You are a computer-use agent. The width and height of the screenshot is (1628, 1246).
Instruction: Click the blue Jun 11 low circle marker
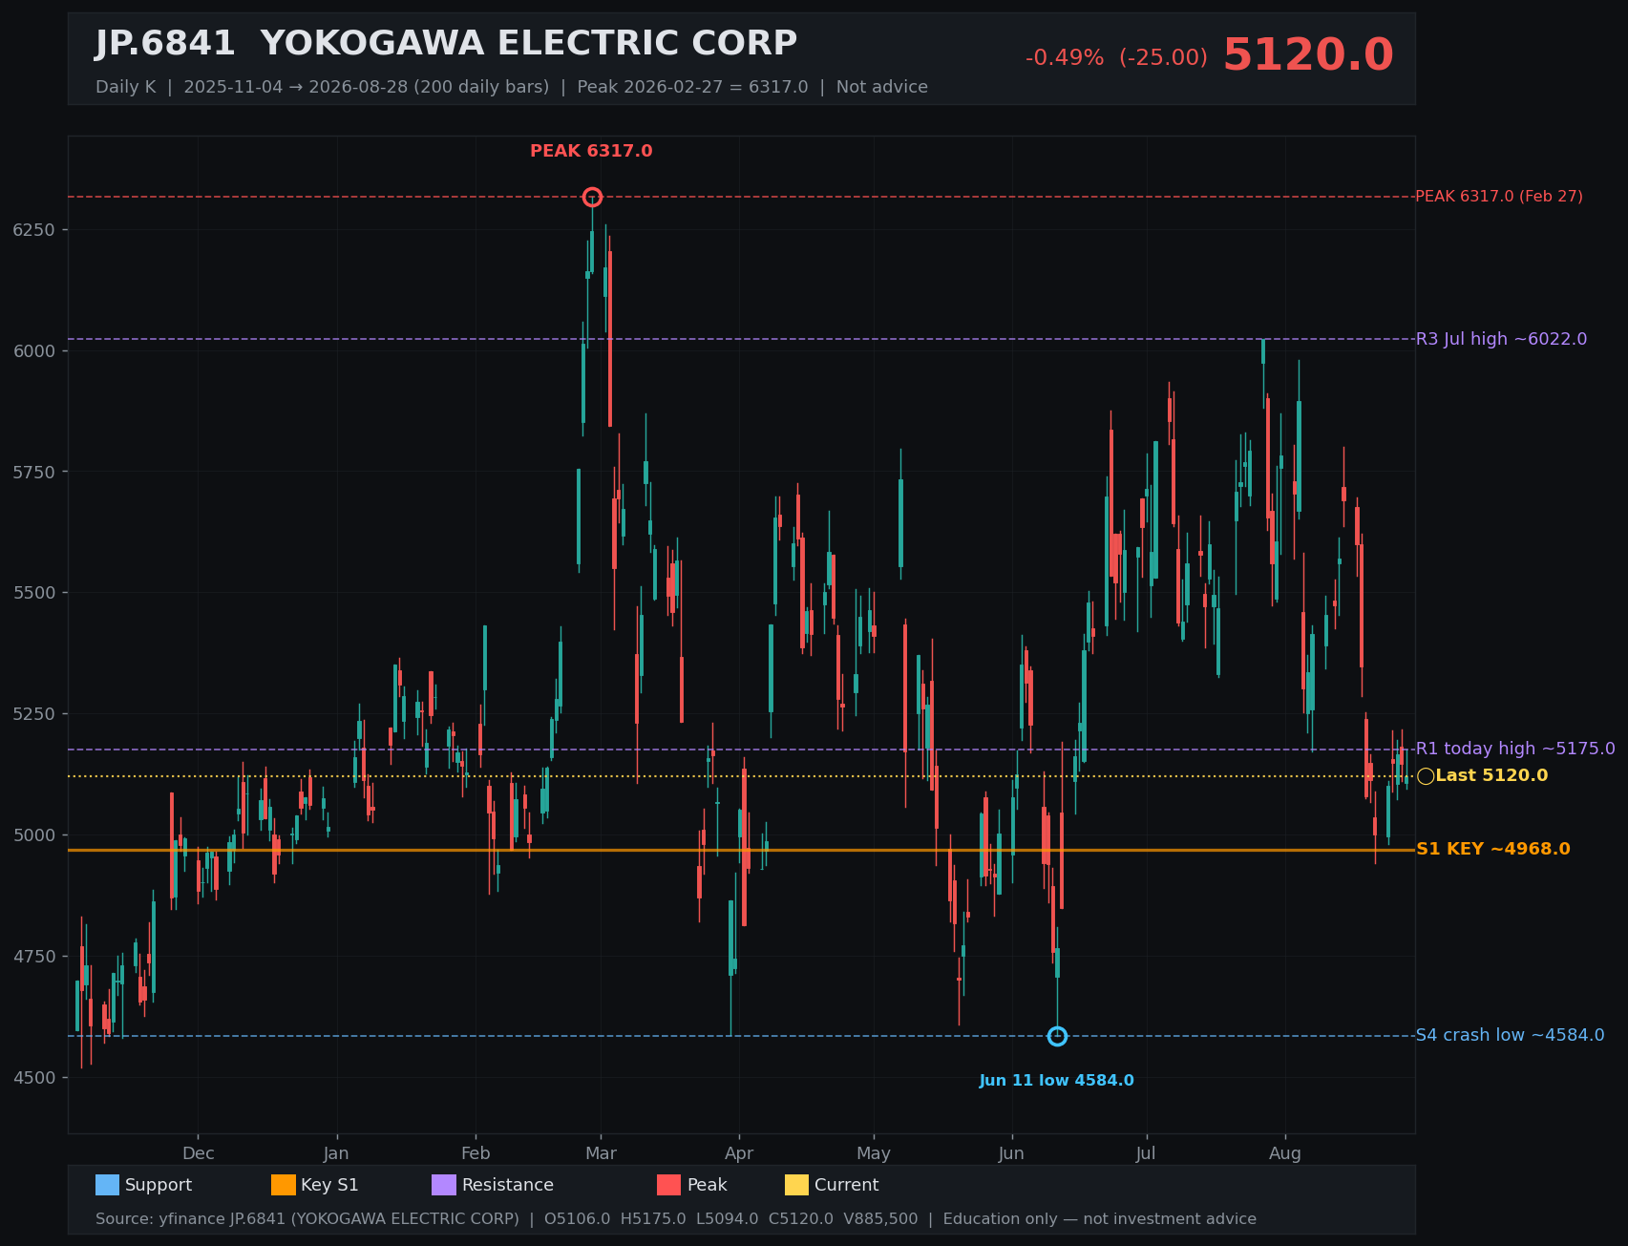[x=1057, y=1036]
